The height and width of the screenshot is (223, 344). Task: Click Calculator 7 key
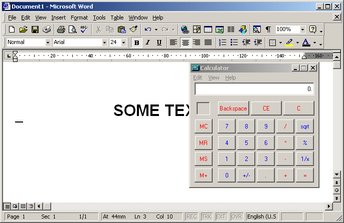point(227,126)
